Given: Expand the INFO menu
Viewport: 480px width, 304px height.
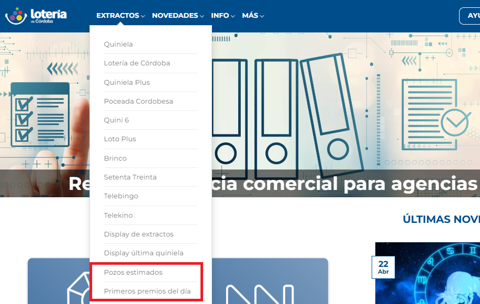Looking at the screenshot, I should tap(222, 16).
